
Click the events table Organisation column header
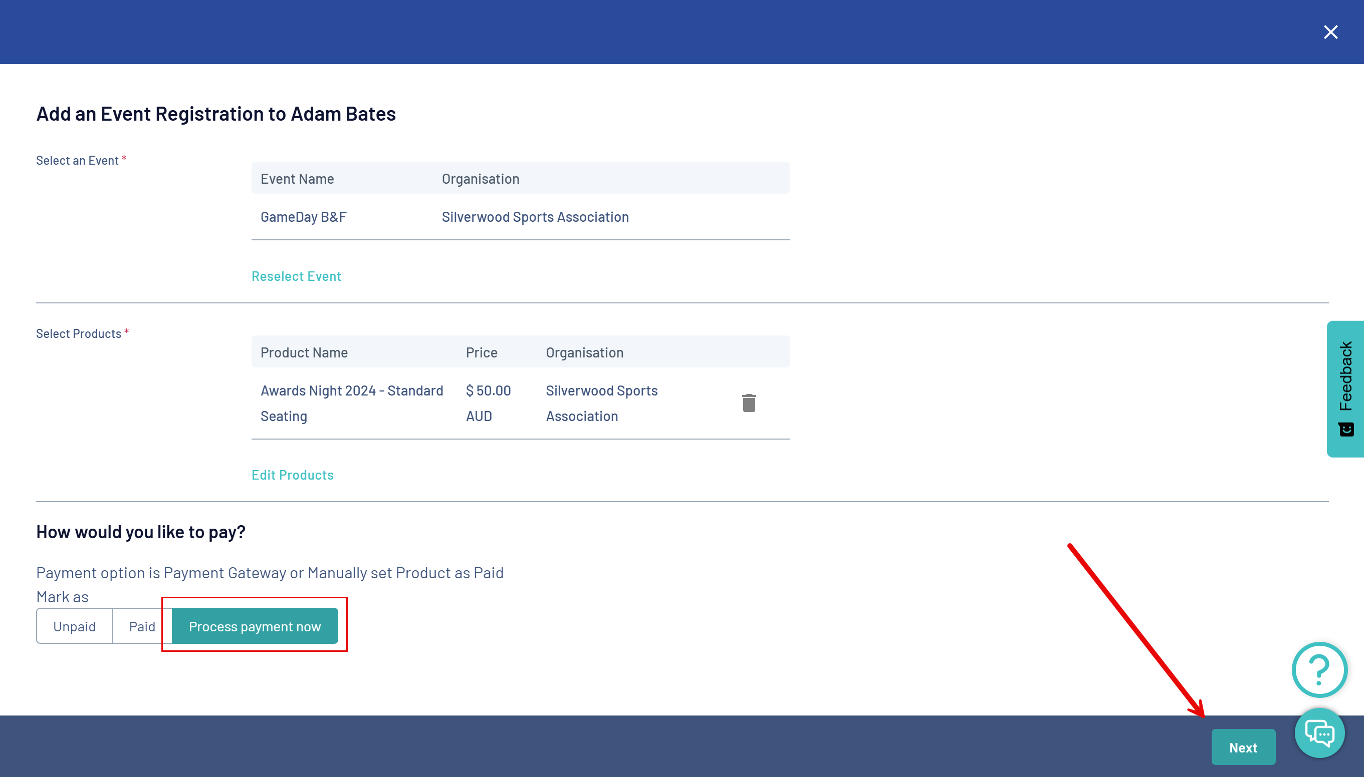(480, 179)
